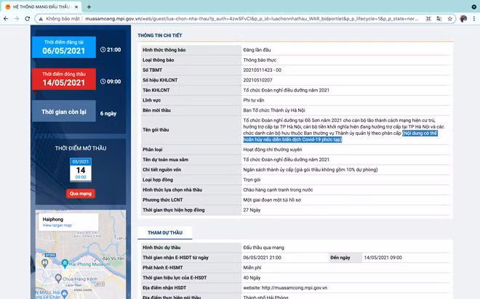480x299 pixels.
Task: Click the value Chào hàng cạnh tranh trong nước
Action: [x=278, y=189]
